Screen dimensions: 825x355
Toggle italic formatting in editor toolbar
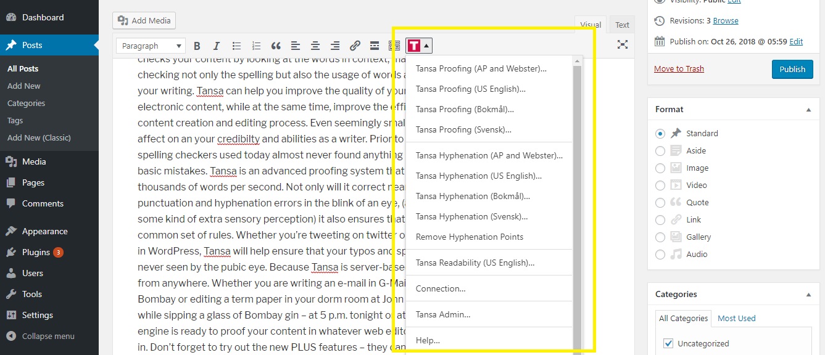pos(217,46)
